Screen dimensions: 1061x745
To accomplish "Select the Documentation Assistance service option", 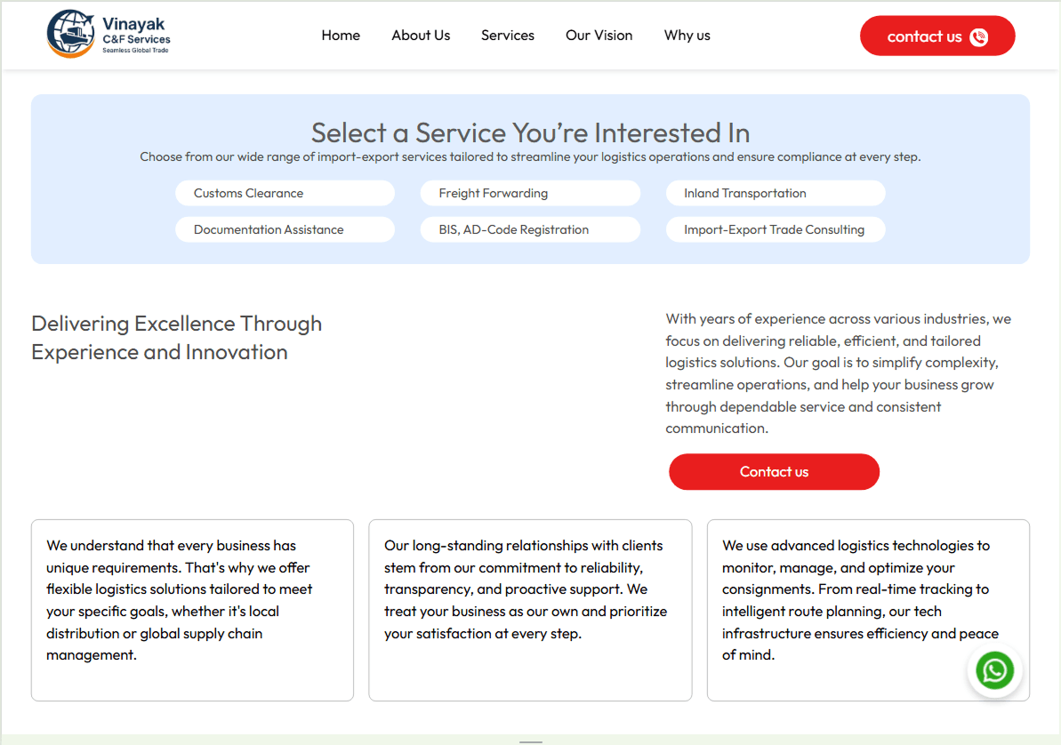I will click(x=285, y=229).
